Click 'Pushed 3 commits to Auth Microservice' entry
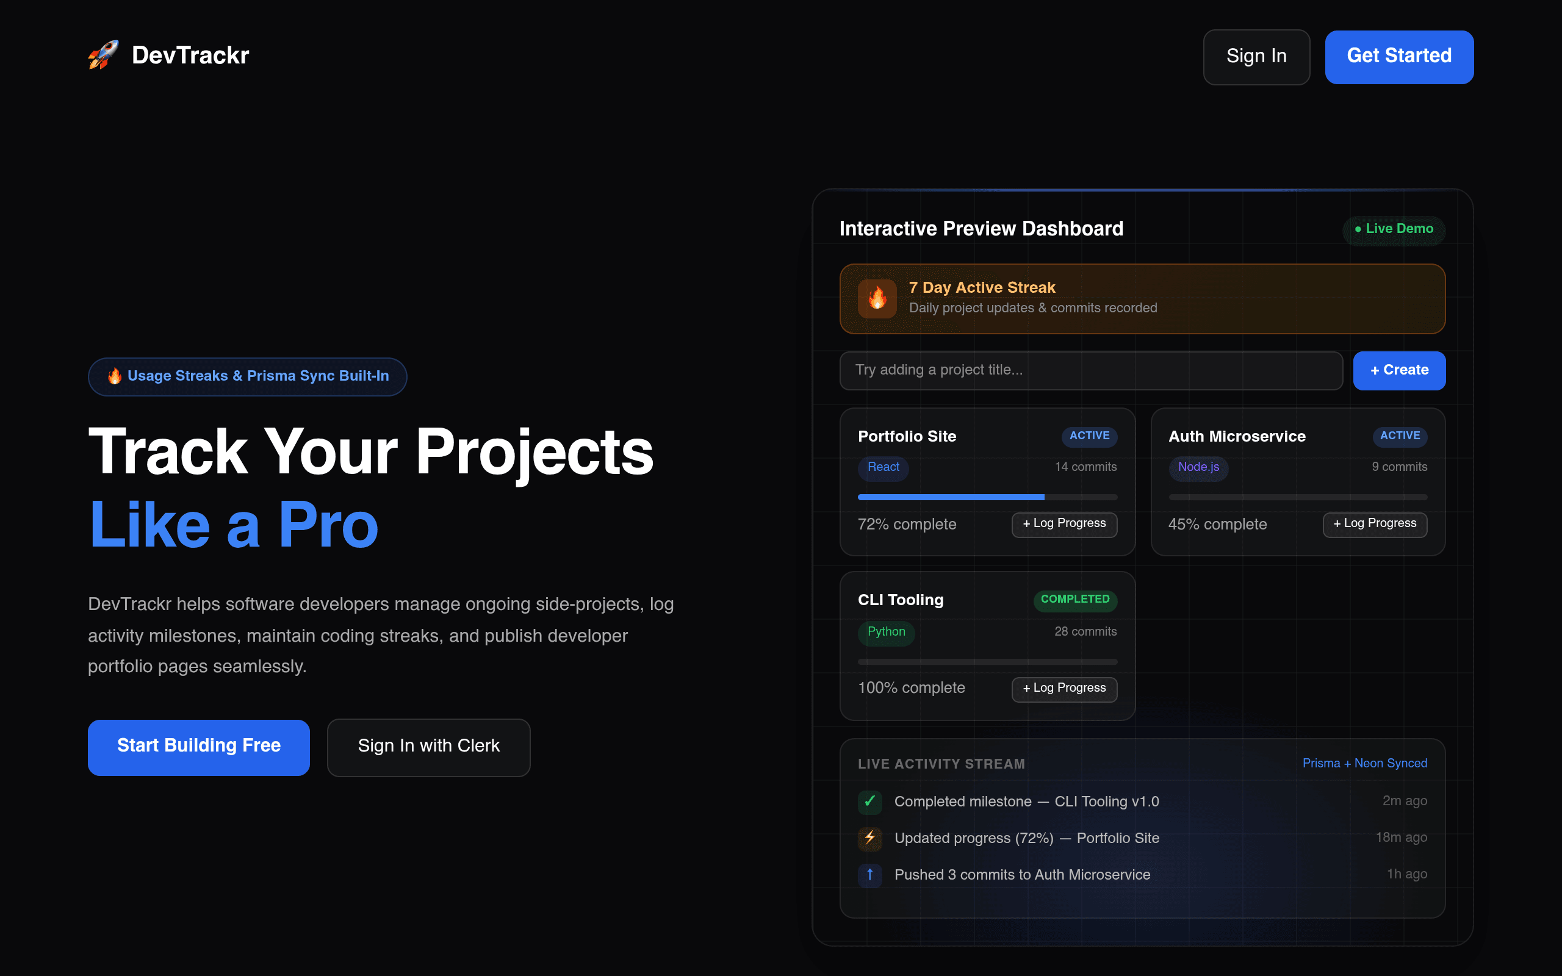This screenshot has width=1562, height=976. [x=1022, y=875]
